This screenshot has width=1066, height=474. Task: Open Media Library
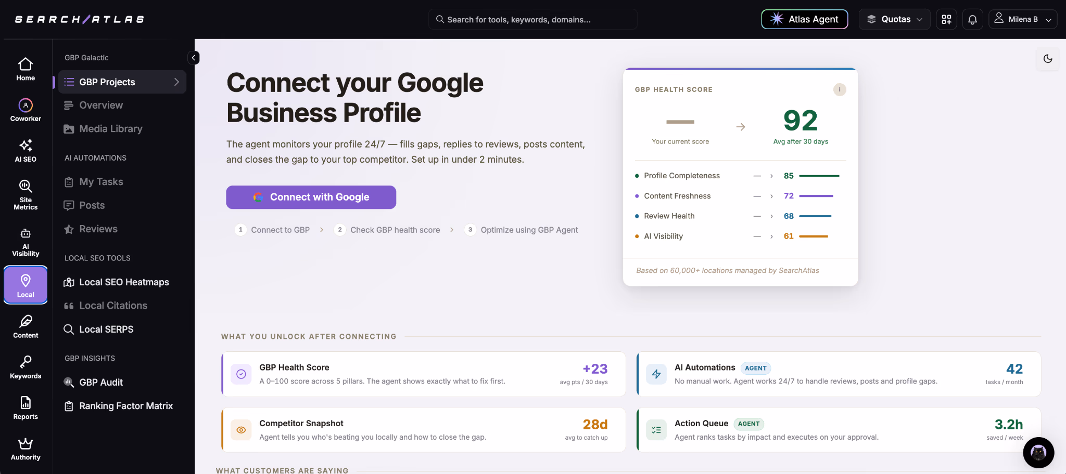[x=122, y=129]
